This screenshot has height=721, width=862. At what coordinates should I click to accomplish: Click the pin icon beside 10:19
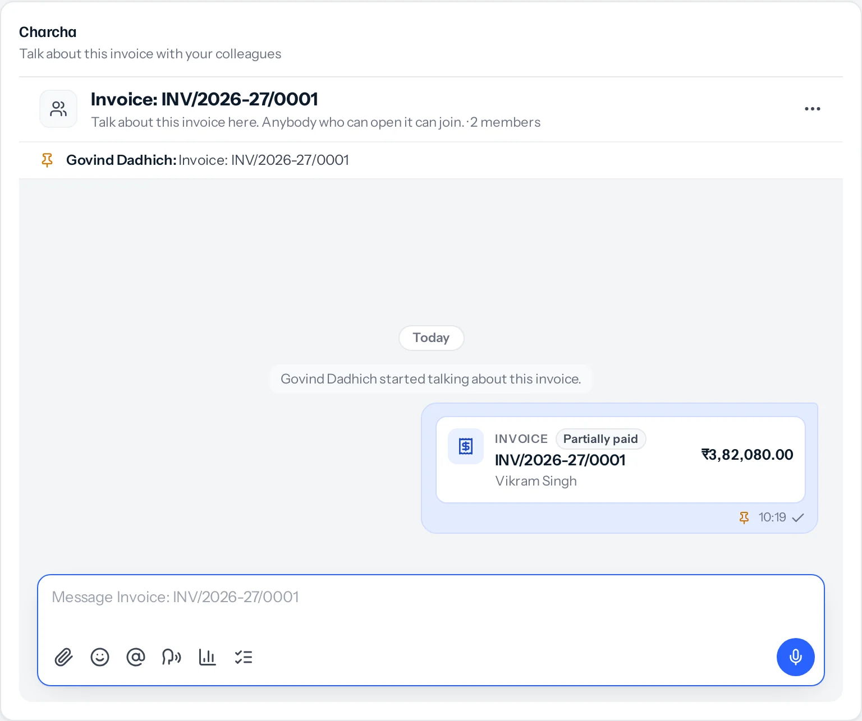click(744, 517)
